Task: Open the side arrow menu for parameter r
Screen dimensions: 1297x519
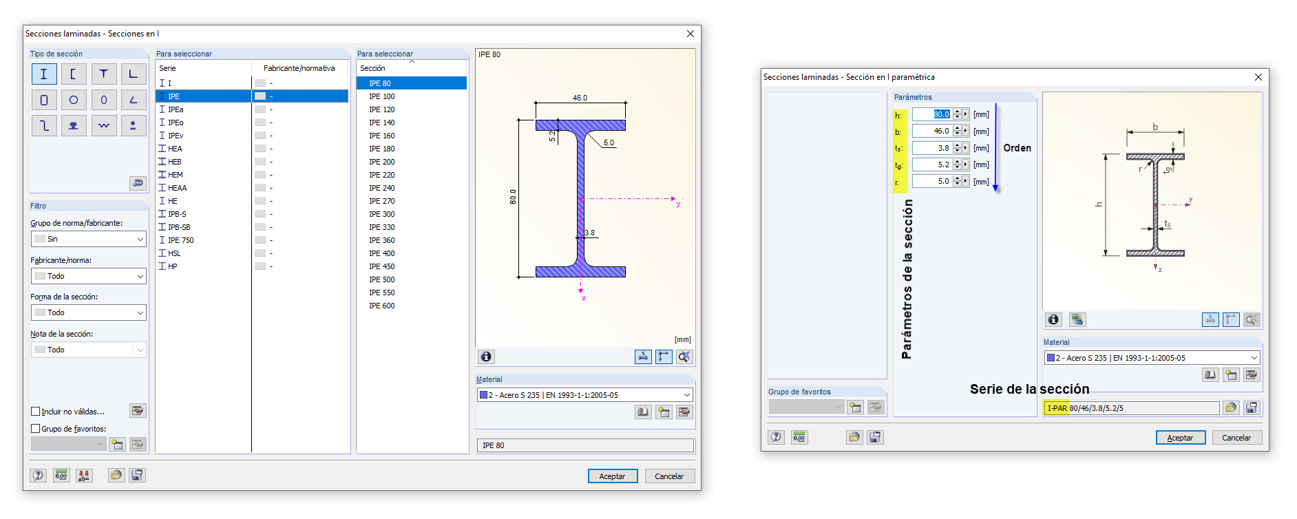Action: (x=966, y=181)
